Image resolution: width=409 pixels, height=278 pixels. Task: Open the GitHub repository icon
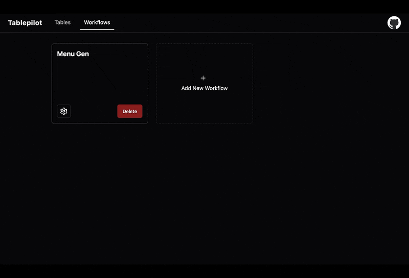tap(394, 23)
